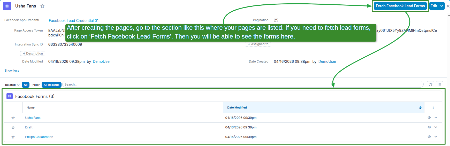Switch list view with the list icon

click(x=439, y=85)
